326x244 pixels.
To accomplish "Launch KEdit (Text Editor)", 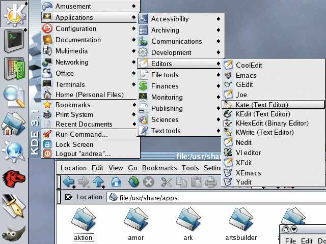I will coord(273,114).
